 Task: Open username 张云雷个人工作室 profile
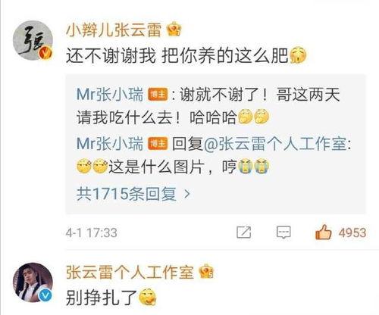[x=130, y=272]
